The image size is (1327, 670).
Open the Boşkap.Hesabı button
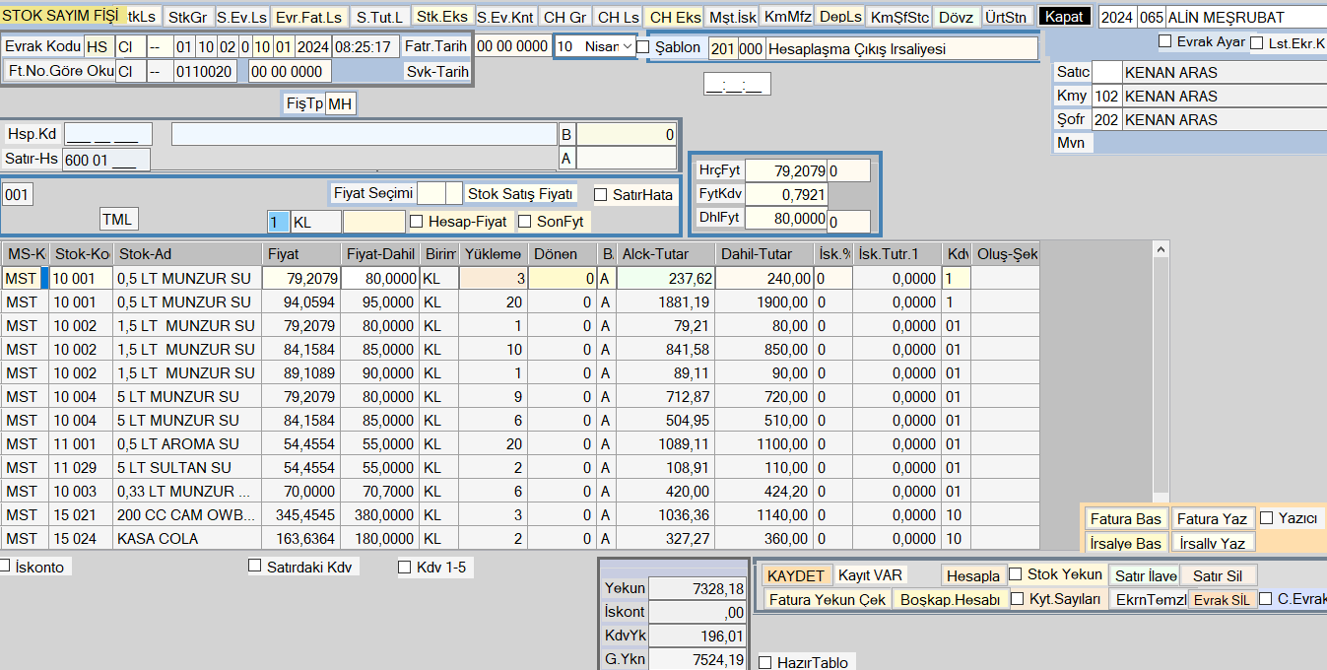tap(951, 599)
